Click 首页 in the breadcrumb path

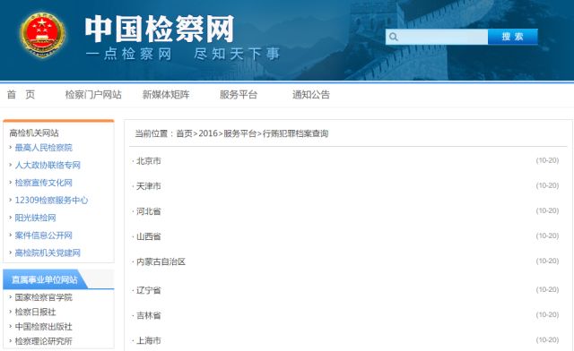[184, 133]
